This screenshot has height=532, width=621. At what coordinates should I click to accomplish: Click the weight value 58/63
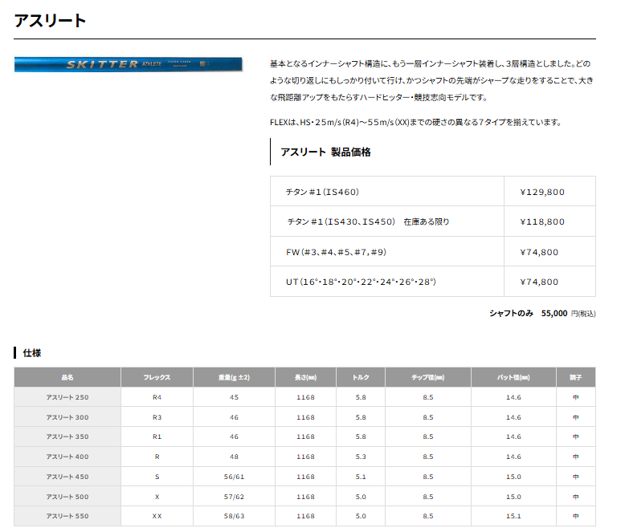(x=234, y=516)
